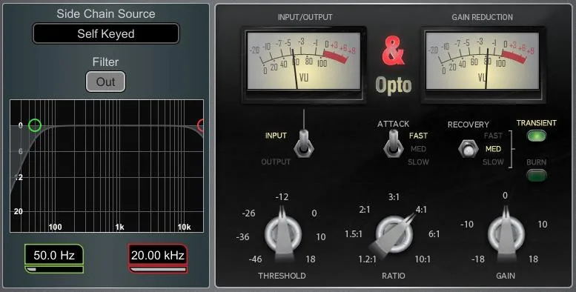The image size is (576, 292).
Task: Click the red ampersand Opto logo
Action: coord(393,65)
